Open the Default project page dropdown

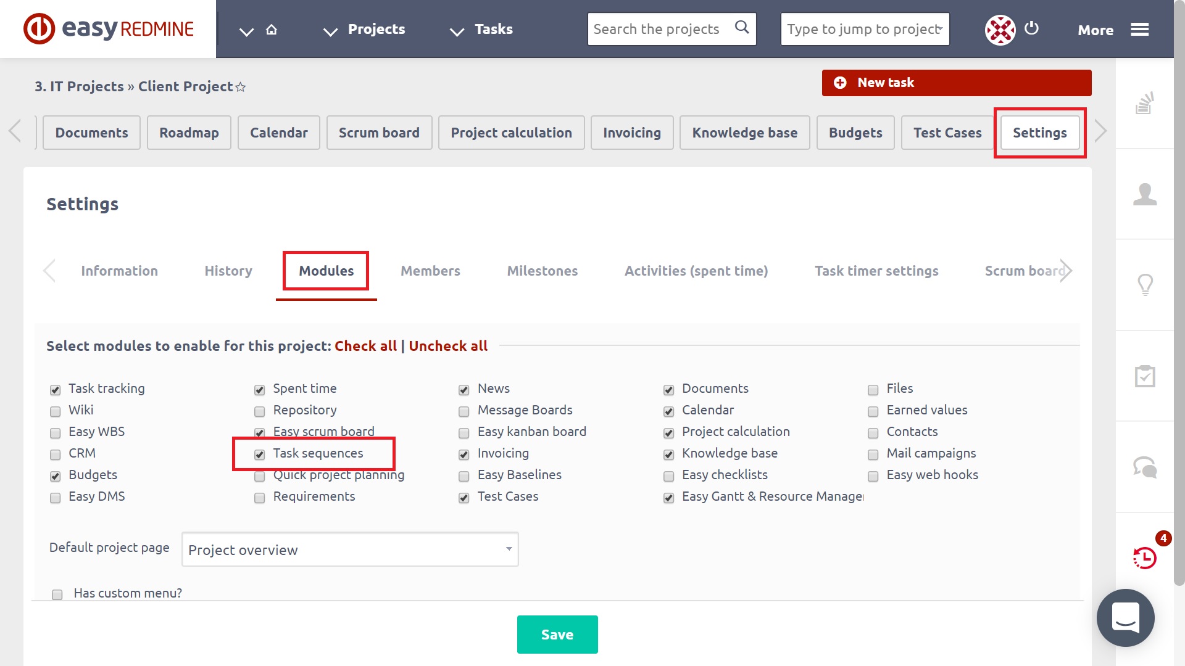(x=350, y=549)
